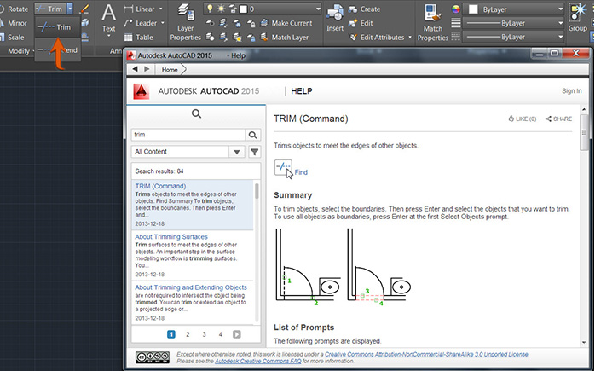Click the search field containing 'trim'
This screenshot has width=595, height=371.
[x=188, y=135]
